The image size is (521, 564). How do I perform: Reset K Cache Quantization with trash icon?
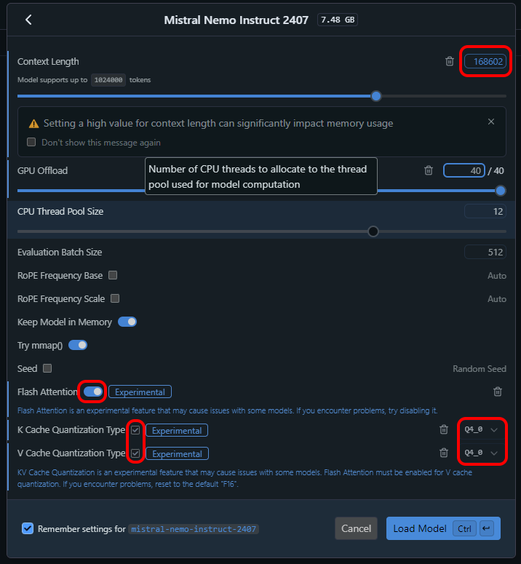coord(444,429)
